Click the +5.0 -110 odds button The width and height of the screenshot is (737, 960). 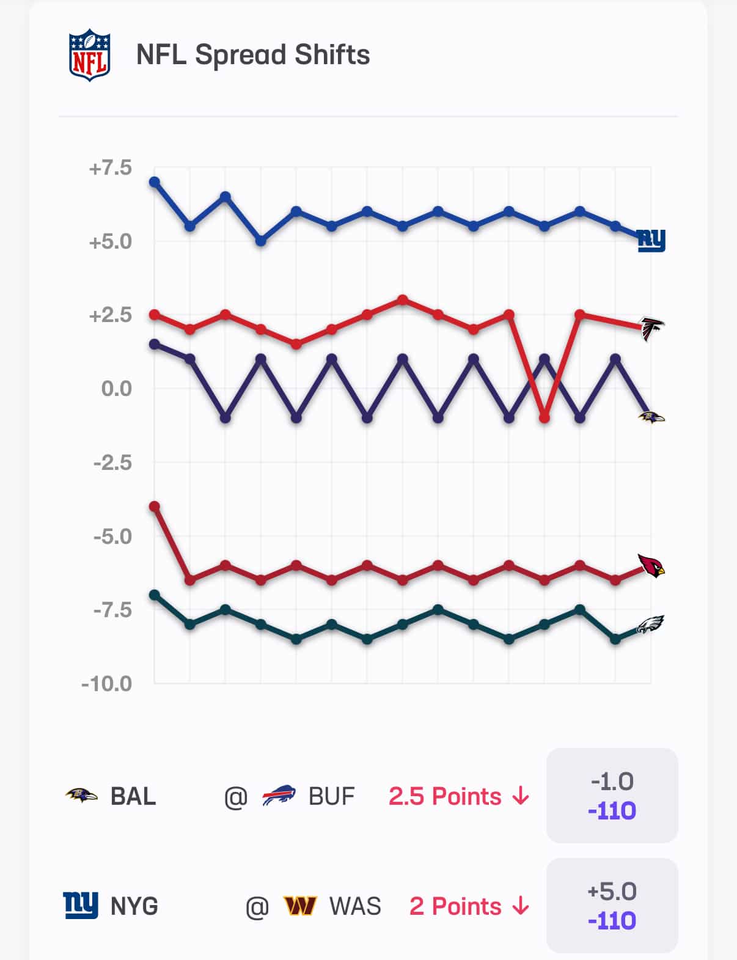pos(613,907)
